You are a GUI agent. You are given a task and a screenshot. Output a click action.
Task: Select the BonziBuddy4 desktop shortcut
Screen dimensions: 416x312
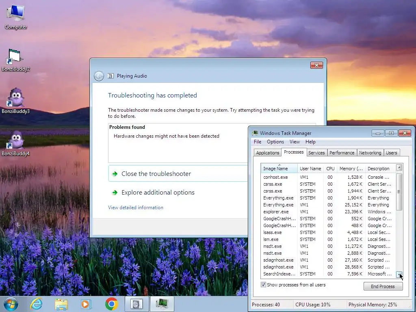coord(15,143)
